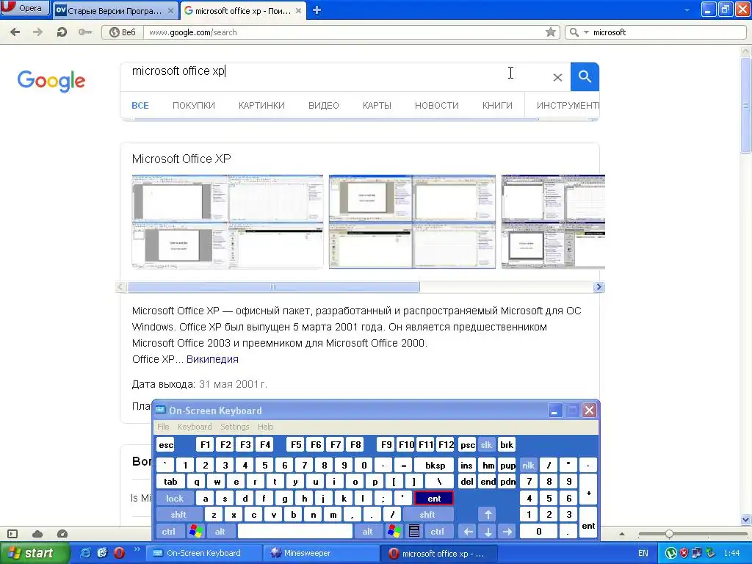This screenshot has height=564, width=752.
Task: Click the right arrow key on keyboard
Action: click(x=507, y=532)
